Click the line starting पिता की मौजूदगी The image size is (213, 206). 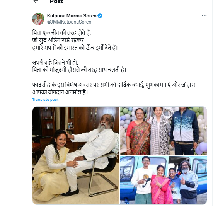tap(79, 70)
